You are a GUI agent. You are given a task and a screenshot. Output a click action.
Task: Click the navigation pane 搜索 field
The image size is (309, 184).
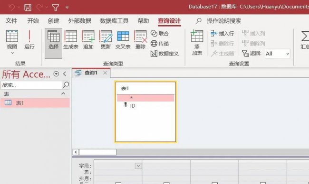31,85
